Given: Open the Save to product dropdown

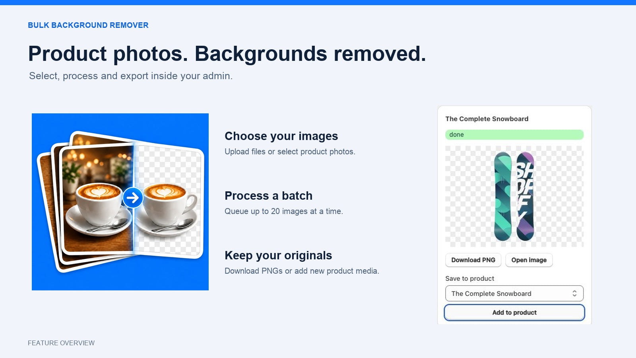Looking at the screenshot, I should (x=514, y=294).
